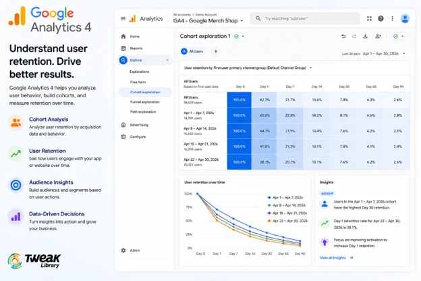Click the 22.8% Day 7 cell
The image size is (421, 281).
click(290, 116)
